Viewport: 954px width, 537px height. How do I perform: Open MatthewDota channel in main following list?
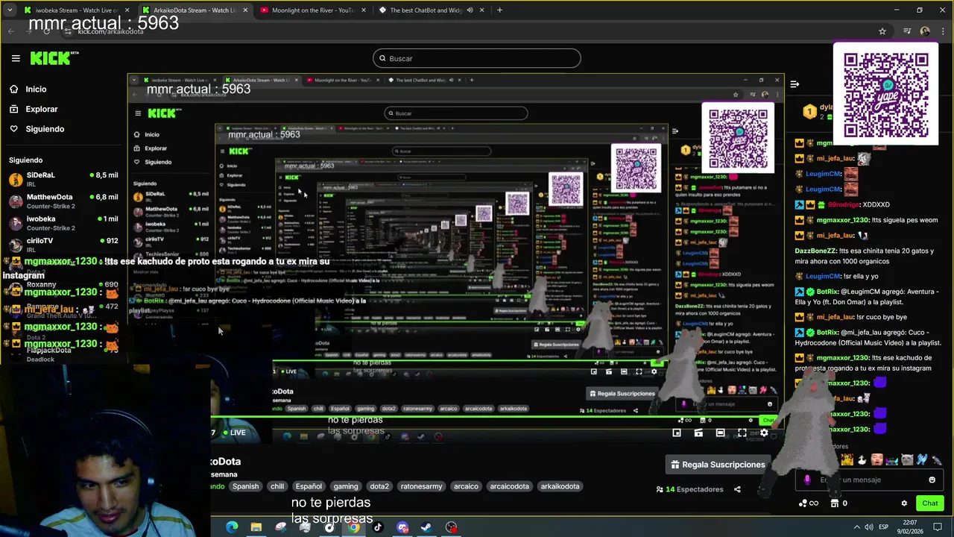tap(63, 201)
